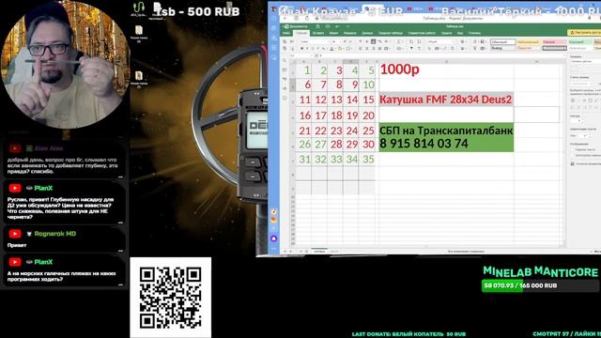
Task: Apply the Плохой cell style
Action: pos(554,41)
